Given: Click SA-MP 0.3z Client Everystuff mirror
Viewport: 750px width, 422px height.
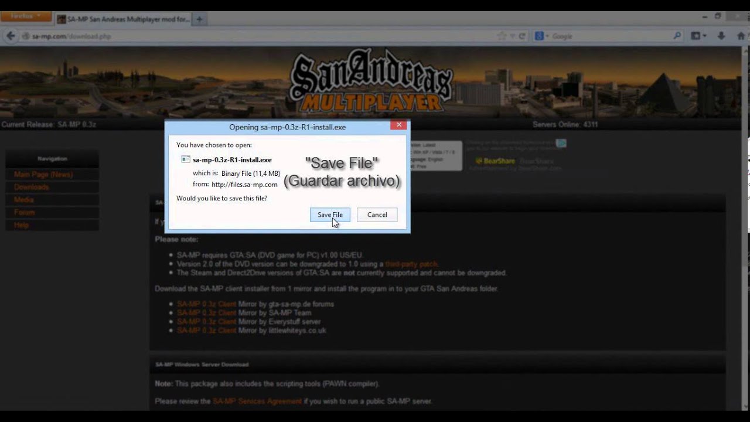Looking at the screenshot, I should [x=206, y=322].
